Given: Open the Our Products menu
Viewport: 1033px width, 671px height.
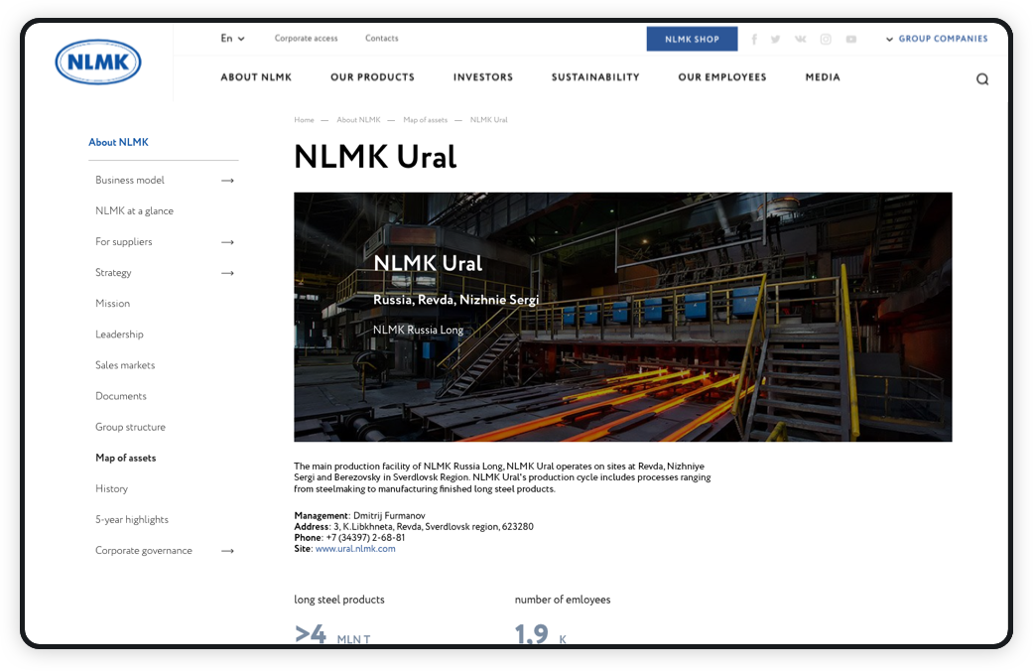Looking at the screenshot, I should 372,77.
